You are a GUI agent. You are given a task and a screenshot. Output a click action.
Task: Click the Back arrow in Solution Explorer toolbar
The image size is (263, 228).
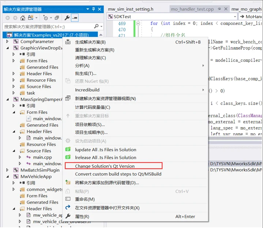click(8, 18)
